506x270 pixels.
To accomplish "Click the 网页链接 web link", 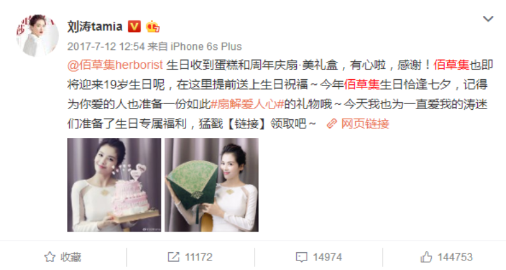I will click(x=365, y=124).
